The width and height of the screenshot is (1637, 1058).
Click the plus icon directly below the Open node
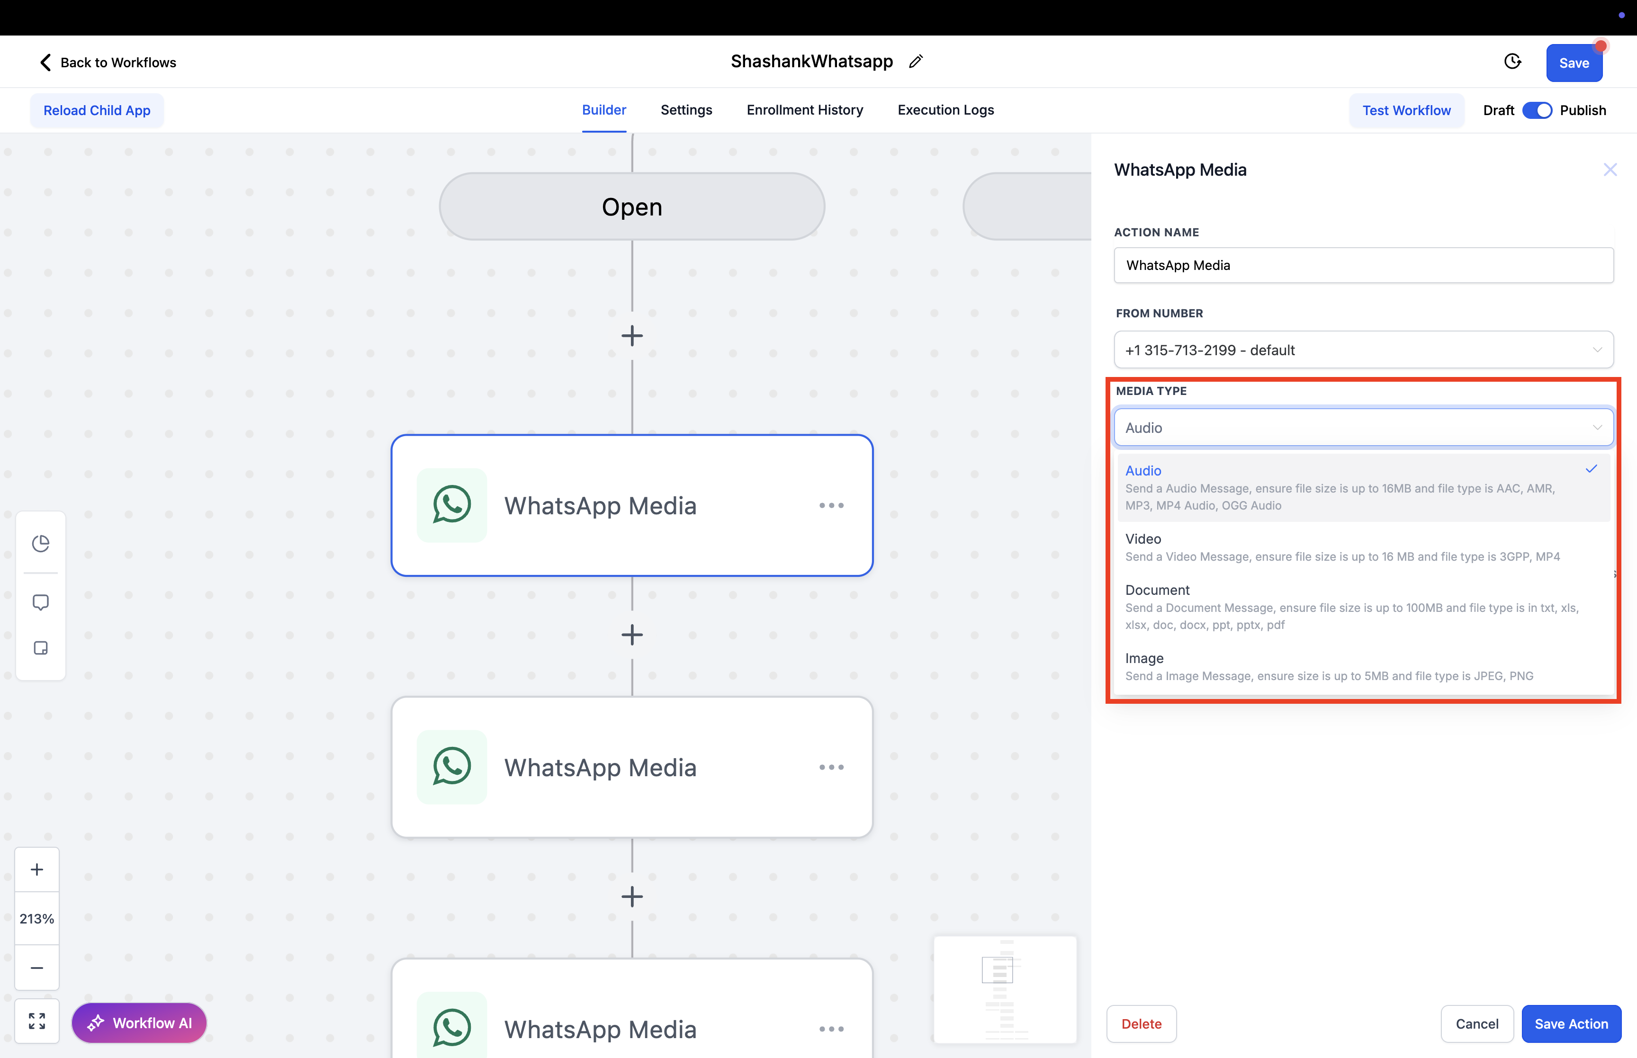click(632, 336)
